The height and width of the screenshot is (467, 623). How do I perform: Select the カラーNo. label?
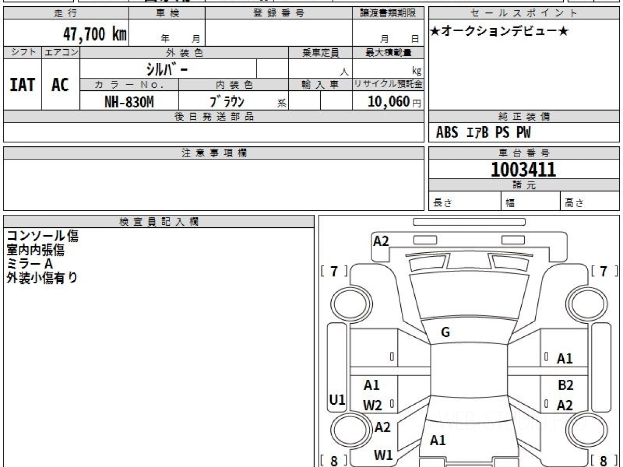(x=129, y=85)
